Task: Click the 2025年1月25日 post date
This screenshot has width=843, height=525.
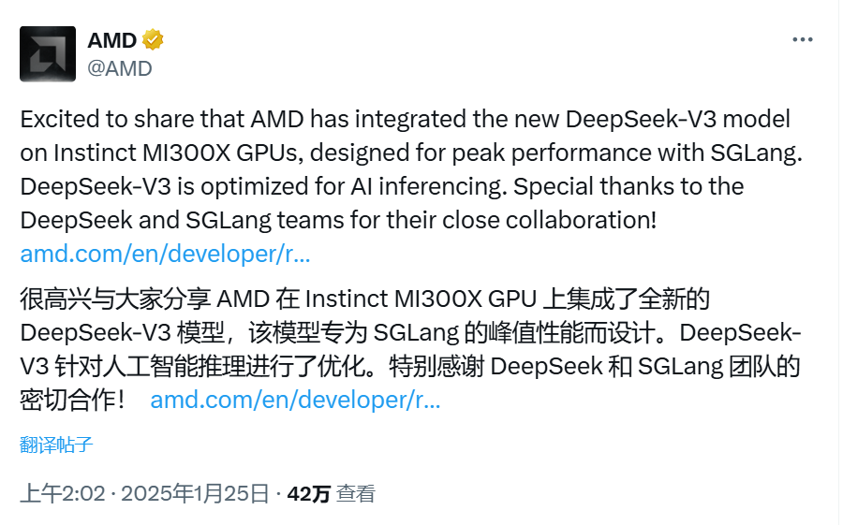Action: pos(195,493)
